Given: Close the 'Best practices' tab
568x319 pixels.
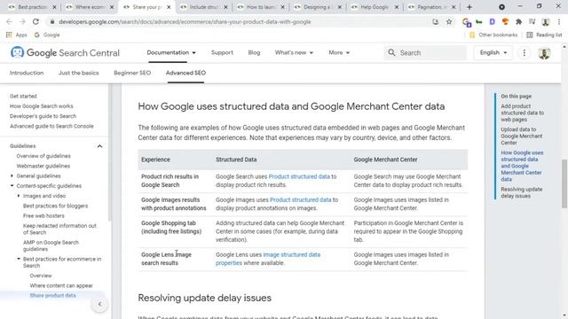Looking at the screenshot, I should (54, 7).
